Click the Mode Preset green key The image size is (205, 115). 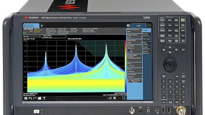[x=183, y=20]
